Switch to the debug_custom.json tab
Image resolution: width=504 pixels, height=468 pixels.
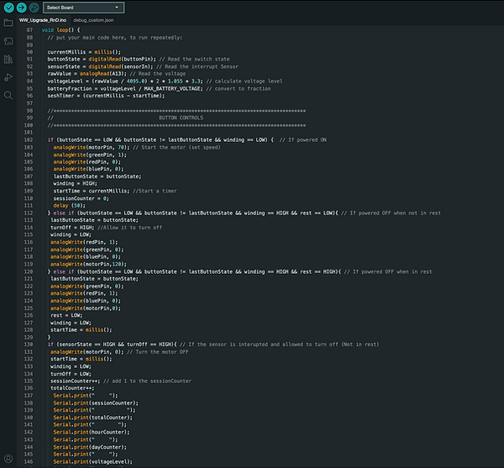[92, 18]
